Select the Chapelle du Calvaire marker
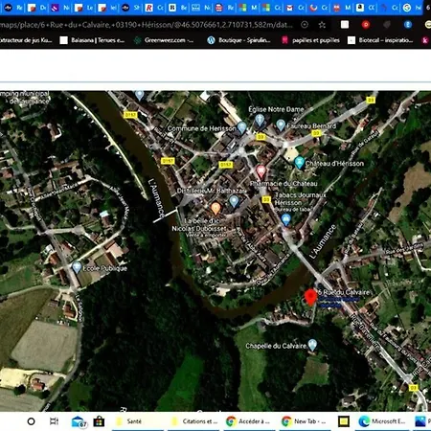431x431 pixels. coord(312,345)
